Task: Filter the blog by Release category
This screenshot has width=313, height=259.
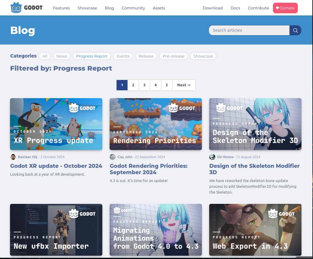Action: pos(146,56)
